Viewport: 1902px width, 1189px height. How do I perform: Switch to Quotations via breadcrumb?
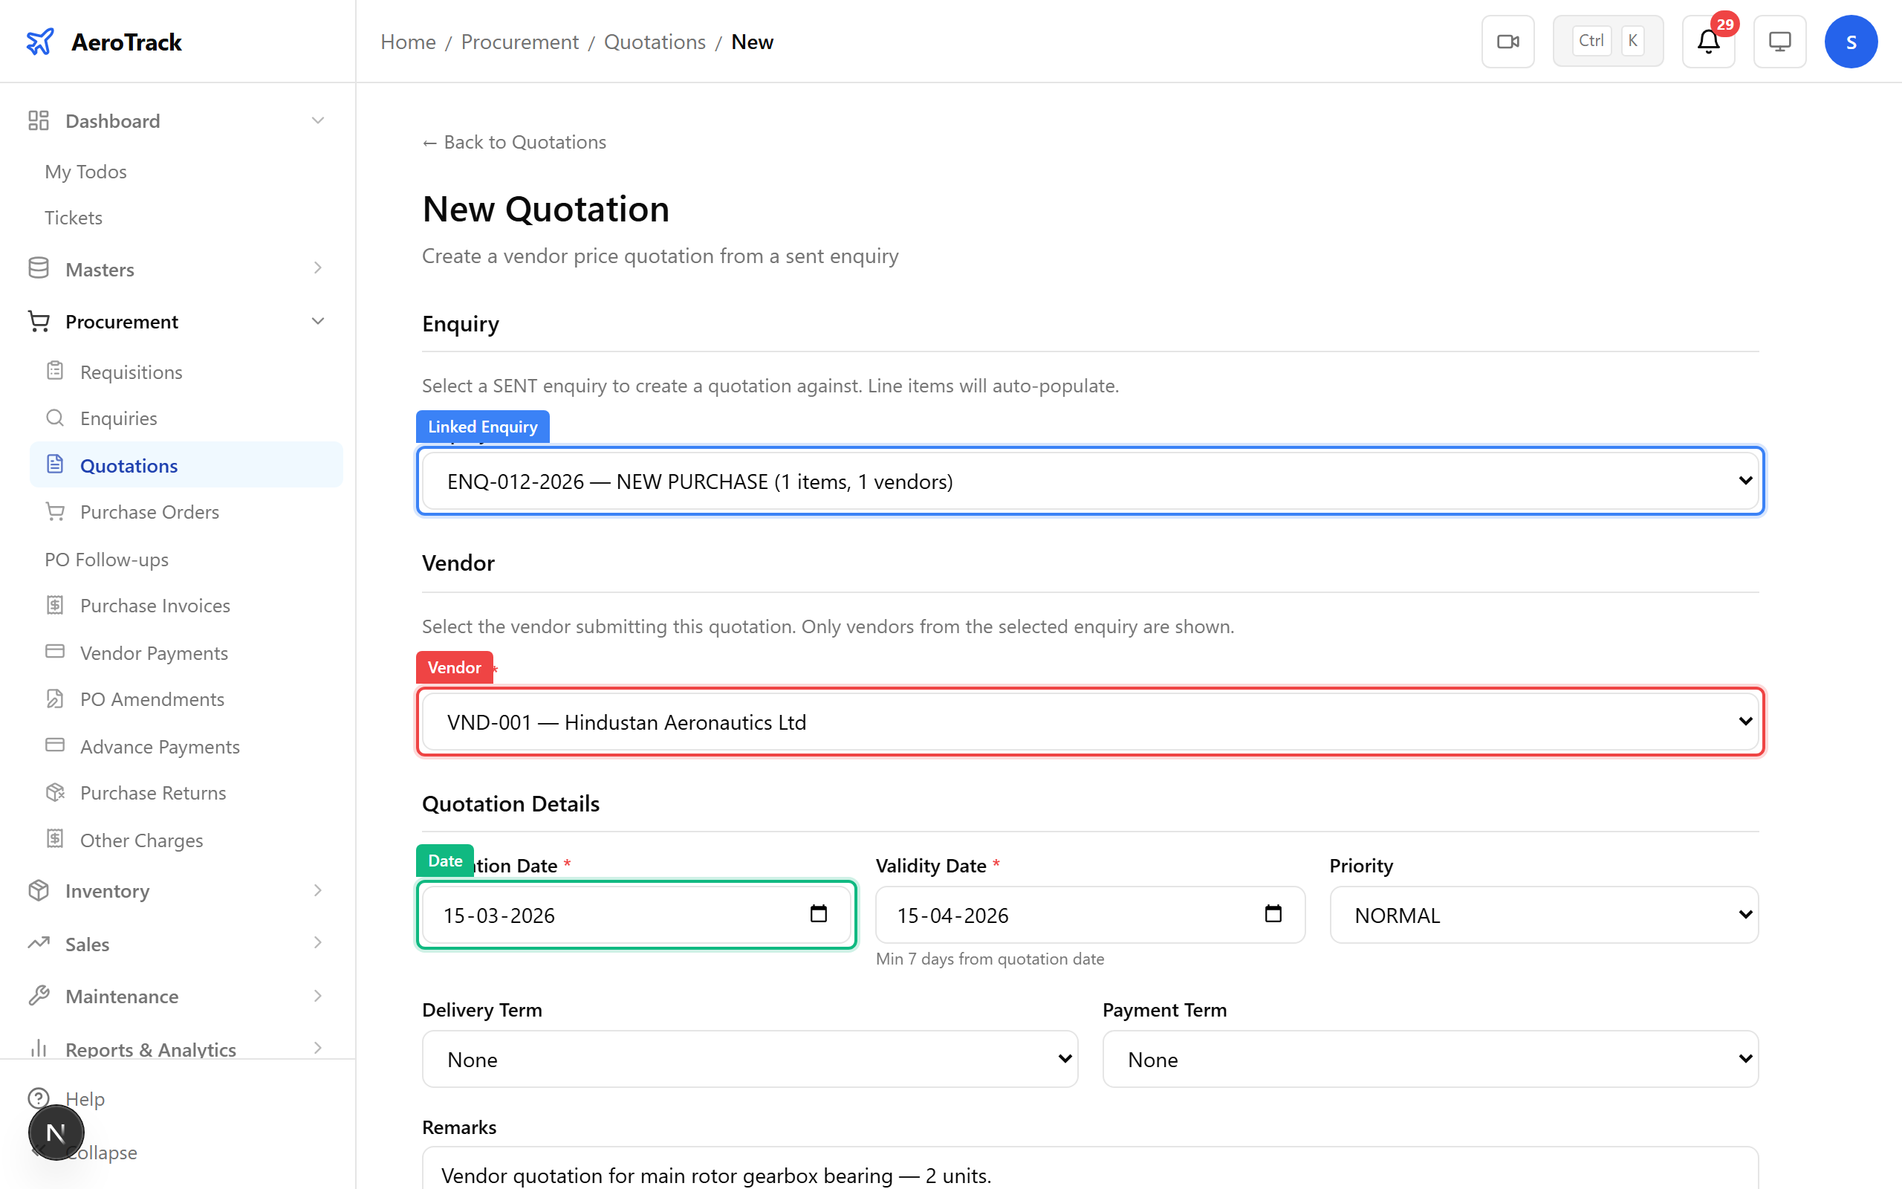[x=654, y=42]
